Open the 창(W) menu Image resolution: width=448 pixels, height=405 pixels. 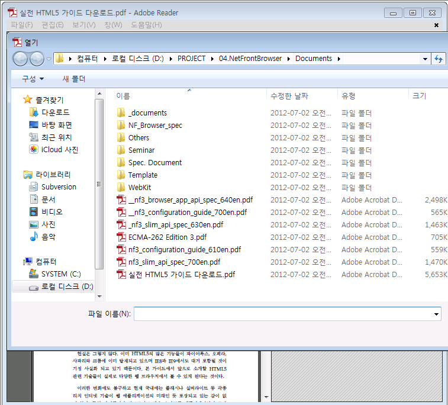(113, 25)
